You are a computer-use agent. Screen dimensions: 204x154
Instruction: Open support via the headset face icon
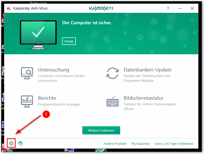point(20,143)
